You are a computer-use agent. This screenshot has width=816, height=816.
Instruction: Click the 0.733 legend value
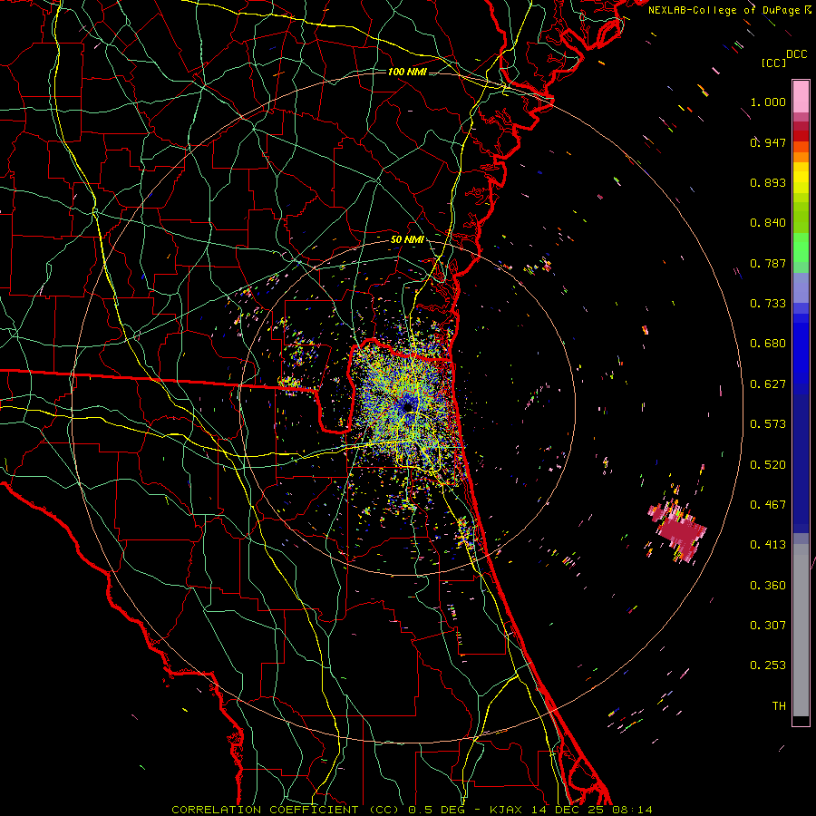click(768, 304)
